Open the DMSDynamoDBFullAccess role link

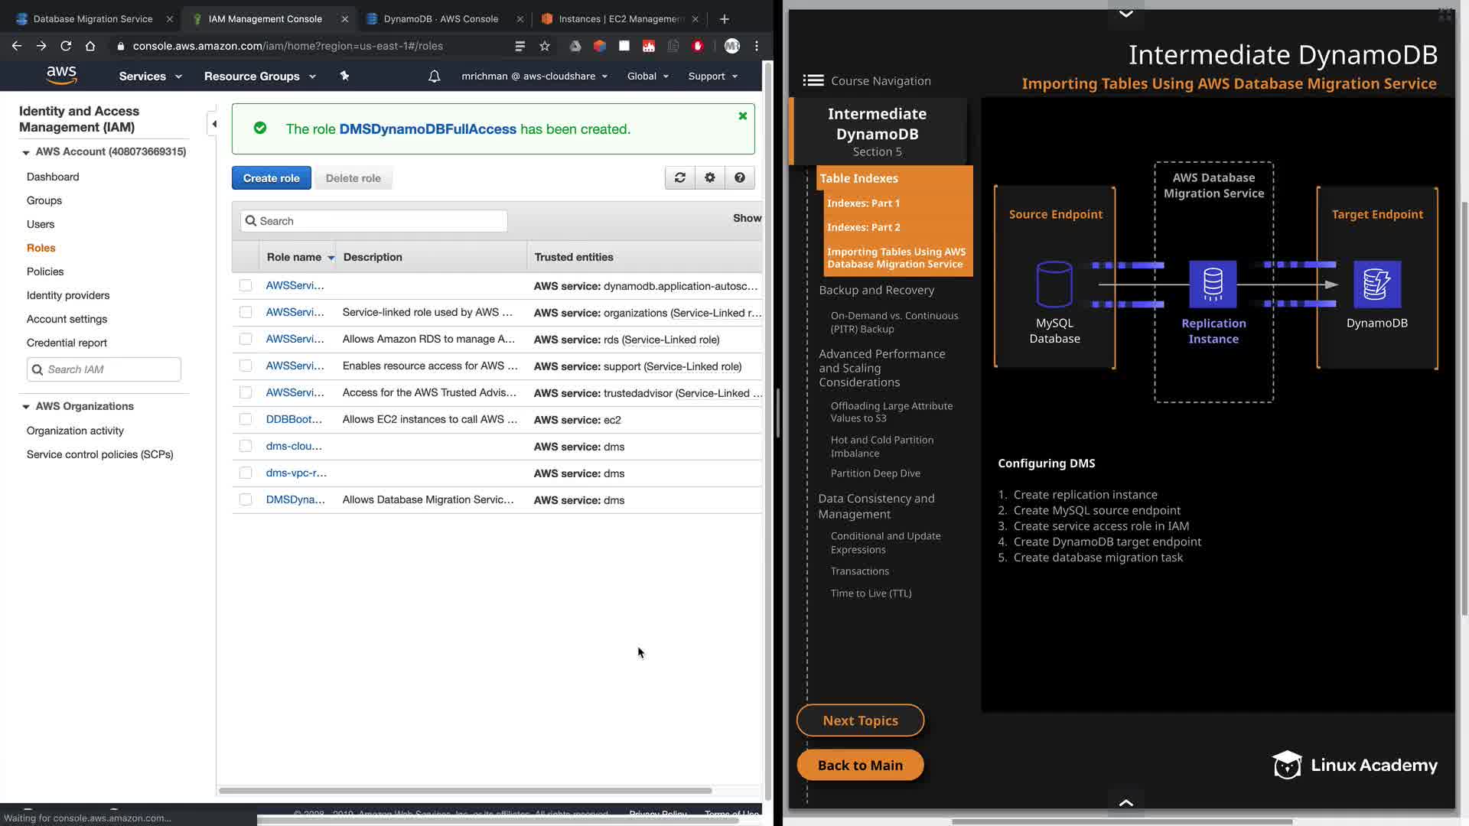tap(427, 129)
